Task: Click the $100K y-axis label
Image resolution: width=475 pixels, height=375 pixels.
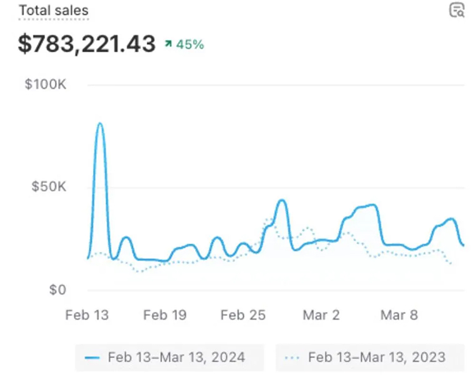Action: 45,84
